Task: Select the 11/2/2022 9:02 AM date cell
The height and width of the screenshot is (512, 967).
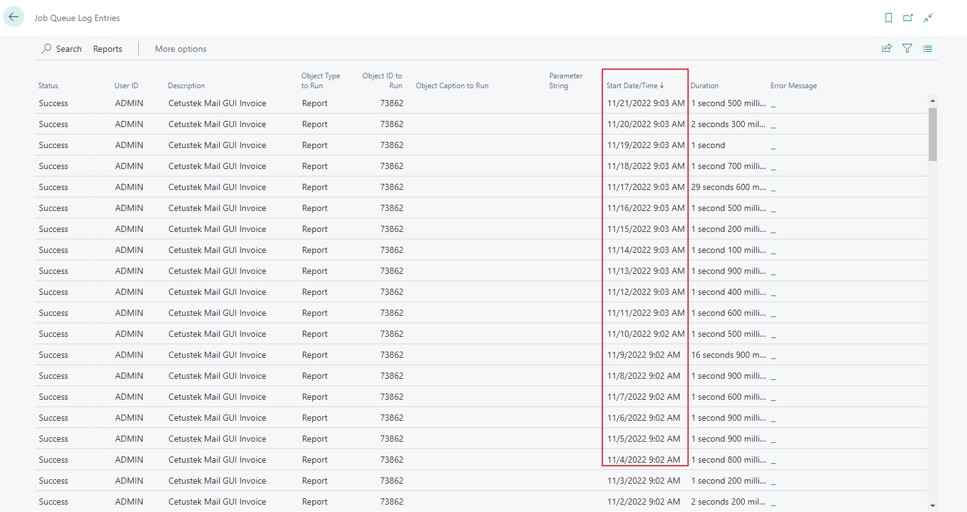Action: pyautogui.click(x=644, y=502)
